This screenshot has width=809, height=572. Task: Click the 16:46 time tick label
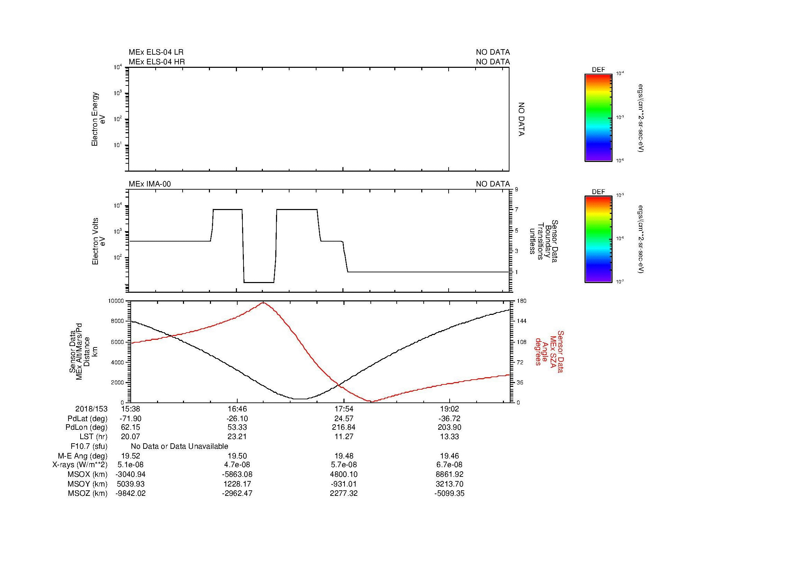[x=238, y=409]
